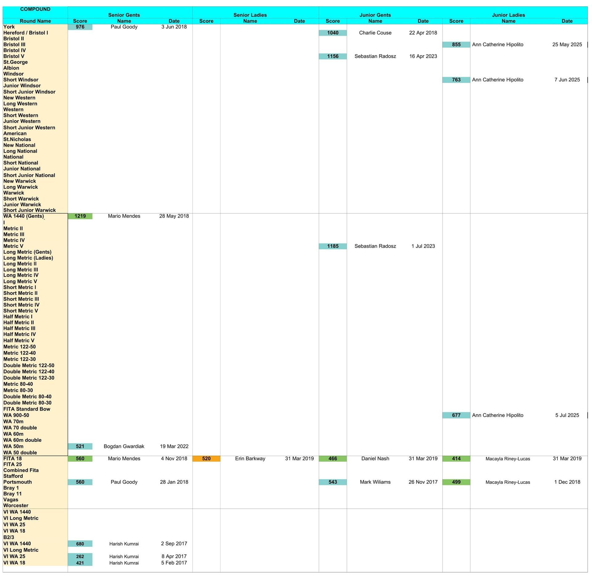Select the 1156 Bristol V score
Screen dimensions: 592x578
pyautogui.click(x=333, y=56)
